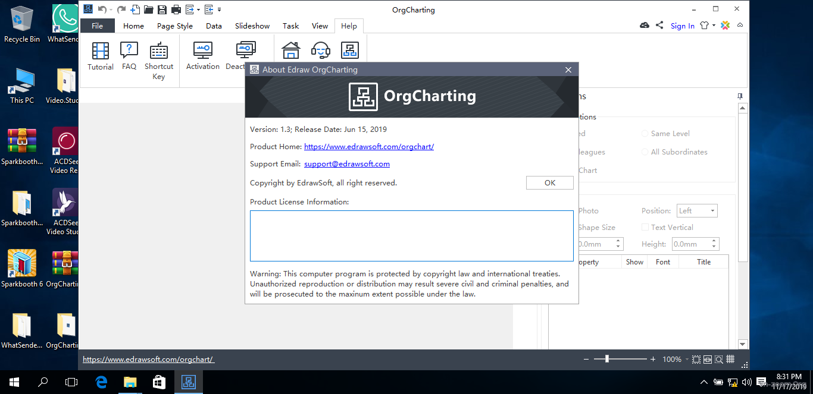Click zoom in plus button
The width and height of the screenshot is (813, 394).
[x=653, y=360]
